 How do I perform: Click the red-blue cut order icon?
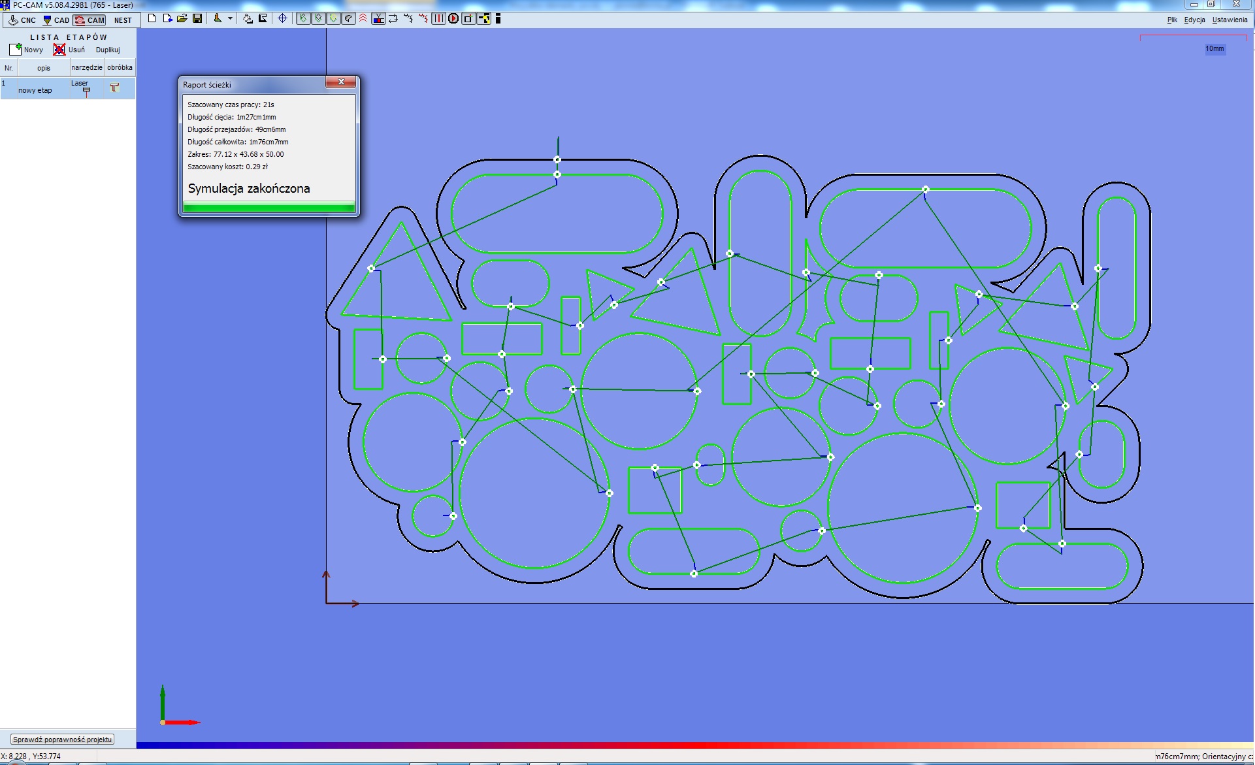point(378,19)
